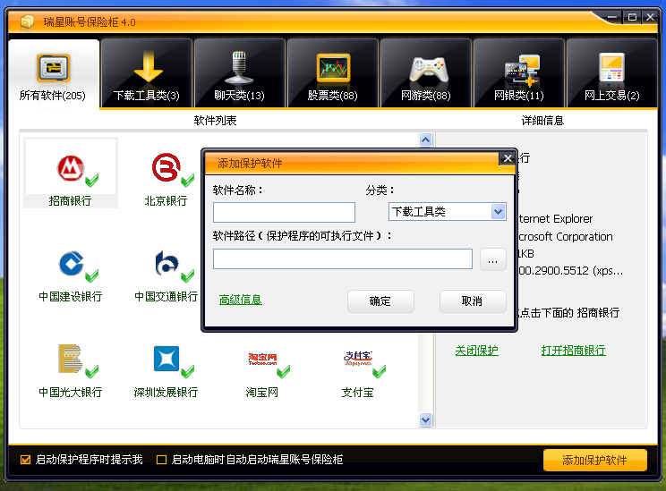Viewport: 666px width, 491px height.
Task: Select the 深圳发展银行 icon
Action: tap(166, 359)
